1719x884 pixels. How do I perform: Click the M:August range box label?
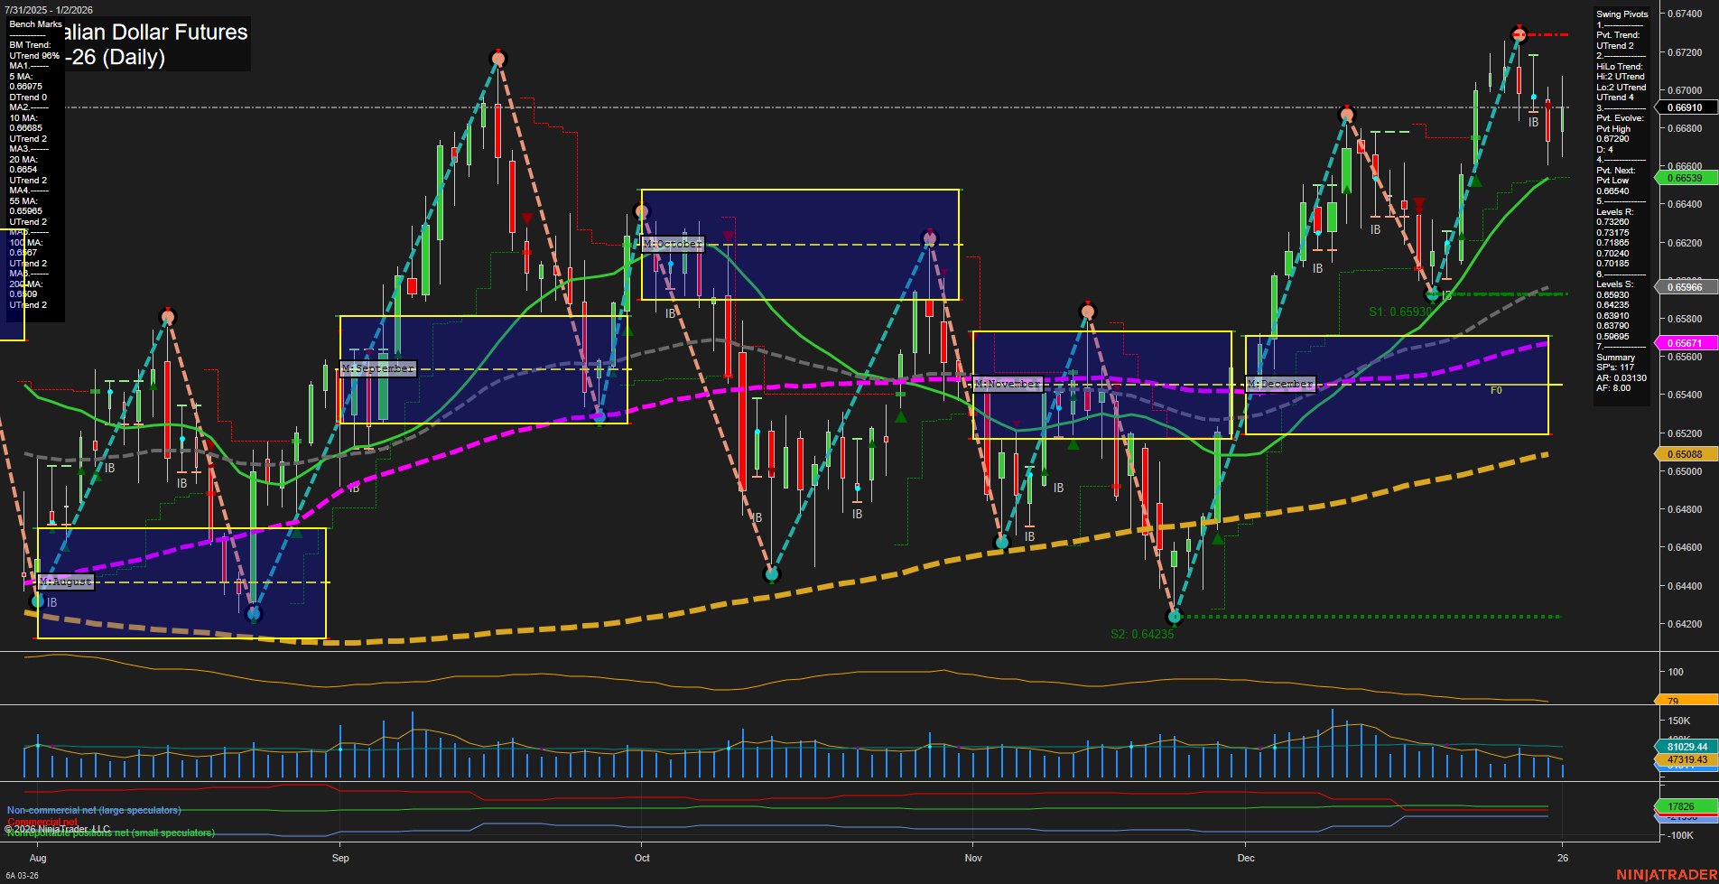coord(64,581)
